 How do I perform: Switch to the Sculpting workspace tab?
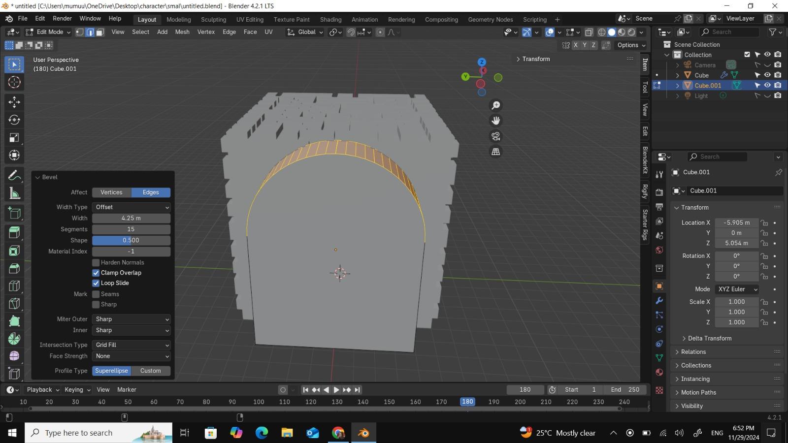pos(213,19)
